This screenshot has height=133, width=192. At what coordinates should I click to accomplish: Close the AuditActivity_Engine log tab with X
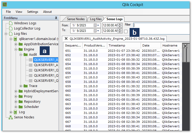point(66,39)
